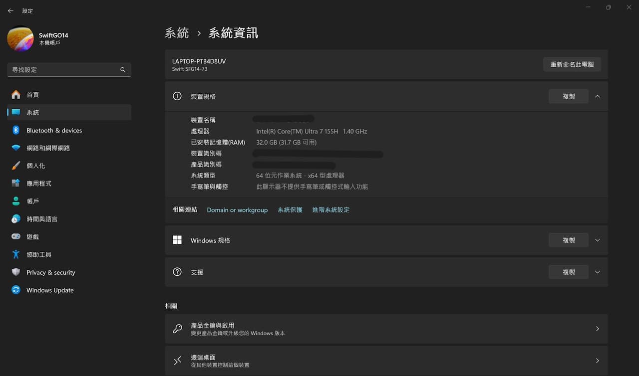This screenshot has width=639, height=376.
Task: Select Bluetooth & devices navigation item
Action: [69, 130]
